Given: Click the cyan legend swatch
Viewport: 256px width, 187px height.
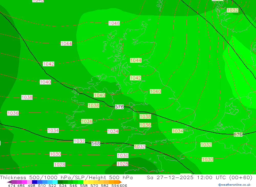Looking at the screenshot, I should pos(55,182).
